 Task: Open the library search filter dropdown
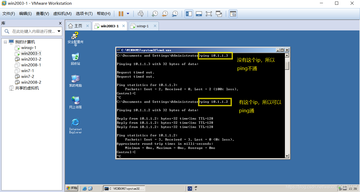pos(59,31)
